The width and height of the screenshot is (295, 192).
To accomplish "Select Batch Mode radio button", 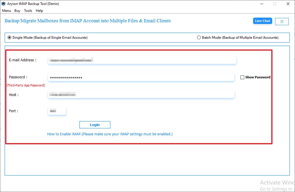I will click(x=199, y=38).
